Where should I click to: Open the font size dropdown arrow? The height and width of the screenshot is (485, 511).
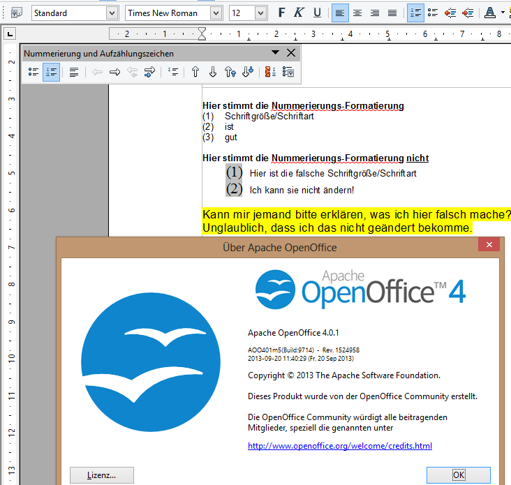[260, 13]
